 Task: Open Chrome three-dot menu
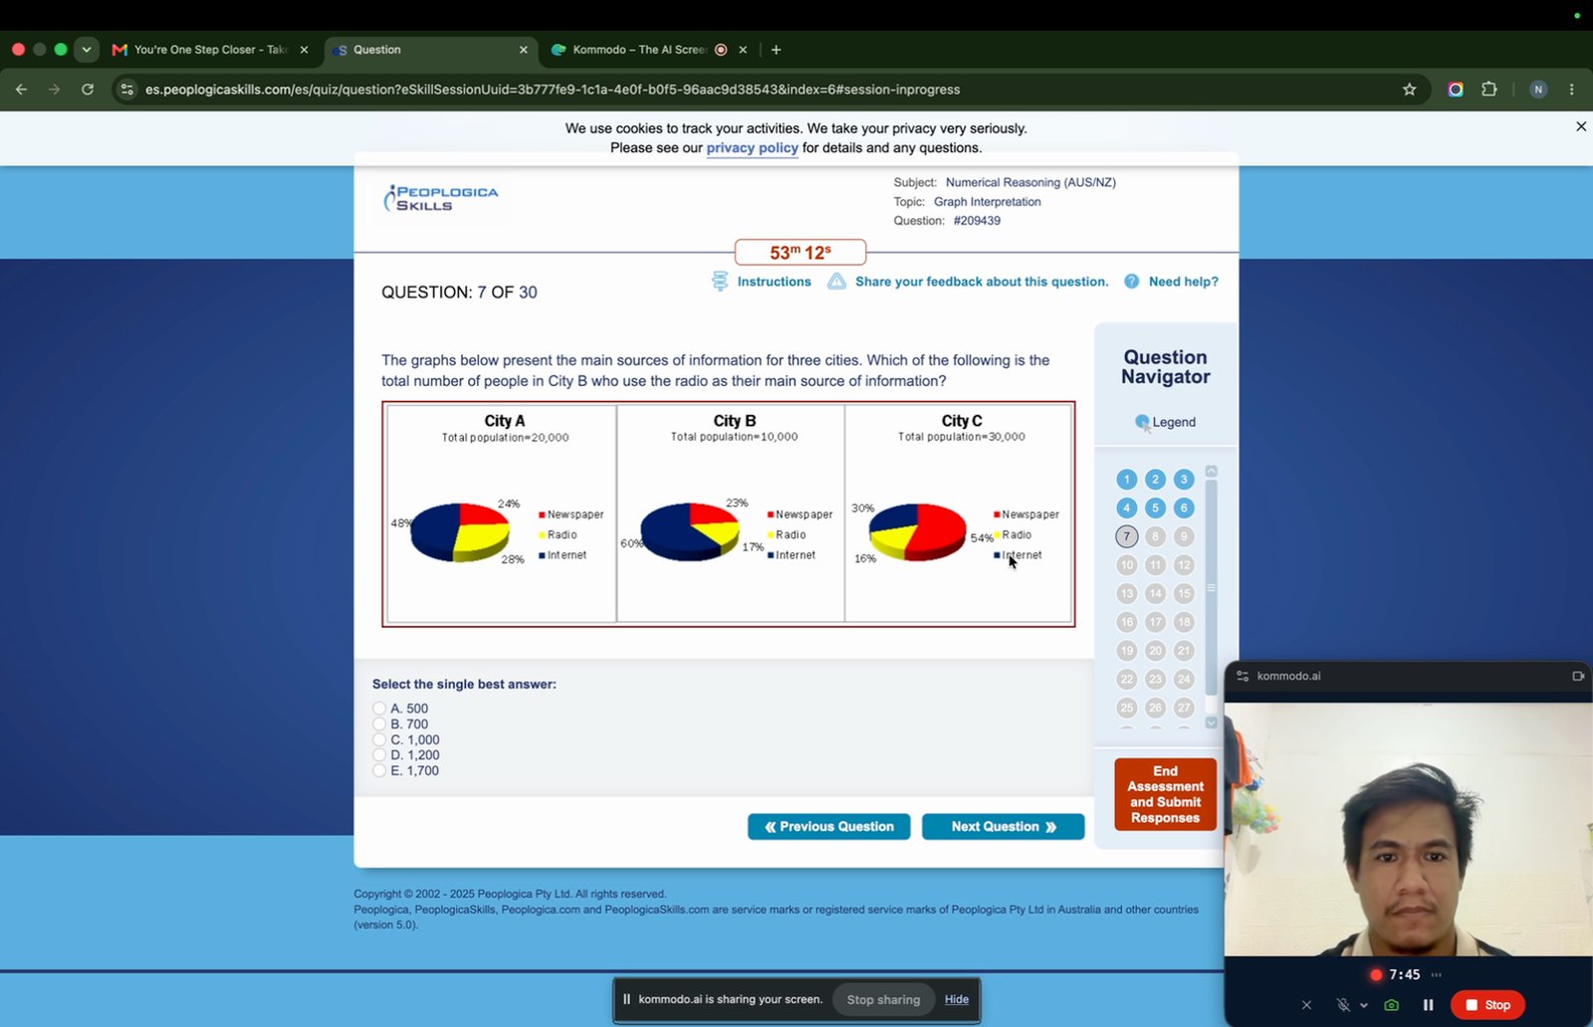(x=1571, y=90)
